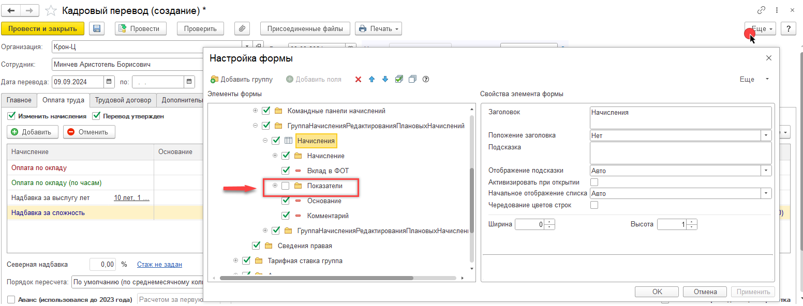Enable the Показатели checkbox
The image size is (803, 306).
[x=285, y=186]
